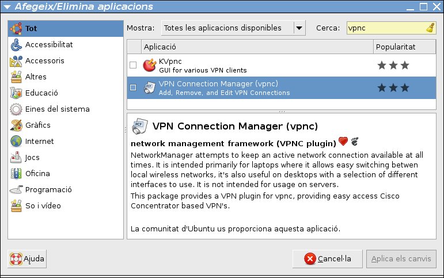
Task: Click the large VPN icon in details pane
Action: tap(140, 126)
